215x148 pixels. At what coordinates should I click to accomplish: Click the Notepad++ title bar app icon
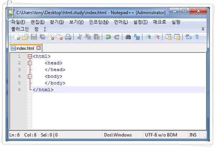[x=11, y=13]
